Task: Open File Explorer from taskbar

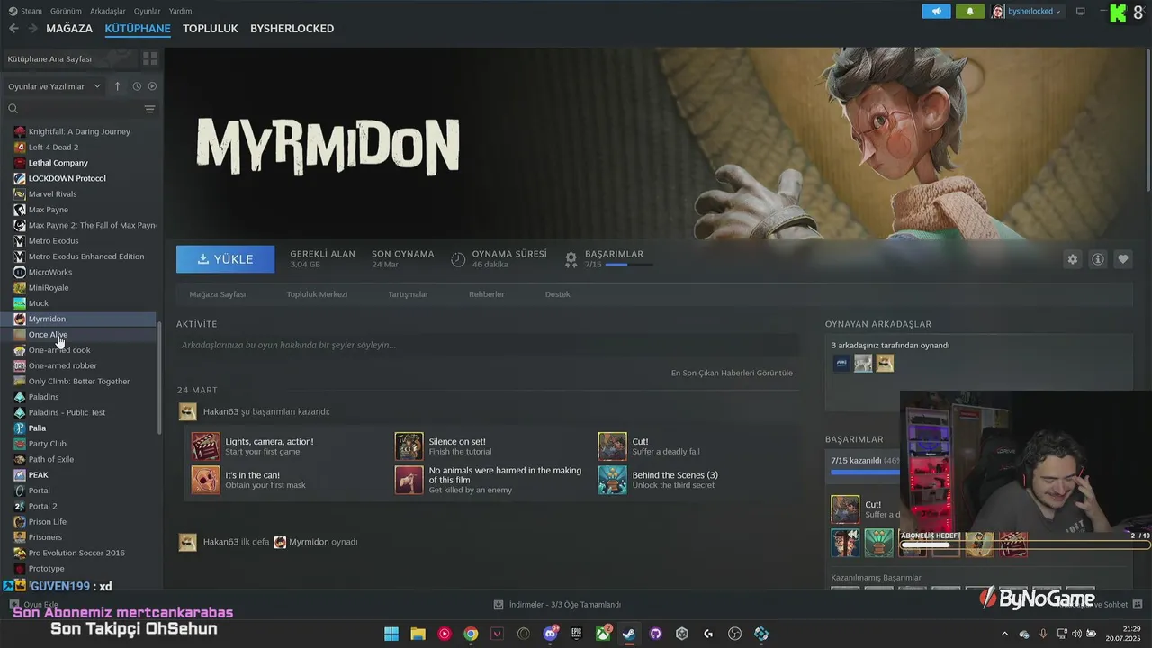Action: 418,634
